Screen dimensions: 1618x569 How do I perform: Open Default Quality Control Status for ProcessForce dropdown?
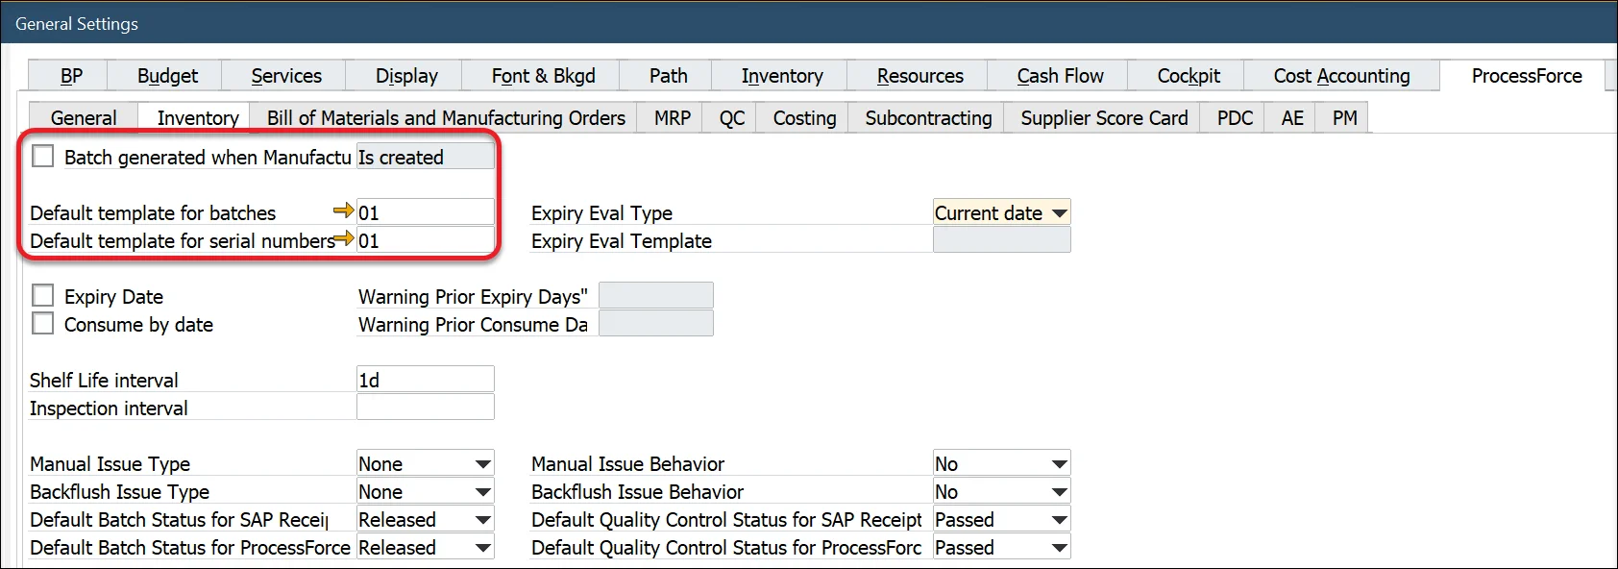(x=1001, y=547)
